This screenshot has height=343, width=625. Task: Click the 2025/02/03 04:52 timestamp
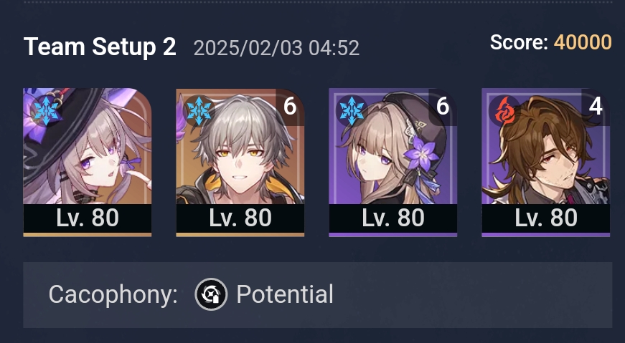click(276, 48)
